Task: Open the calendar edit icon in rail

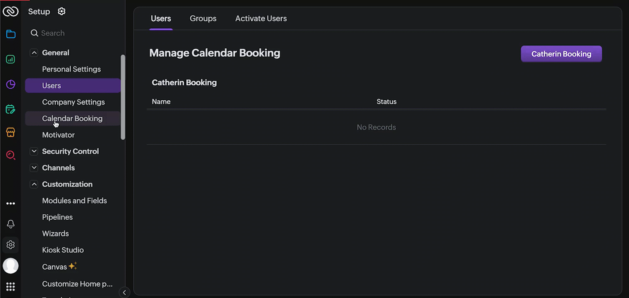Action: coord(11,110)
